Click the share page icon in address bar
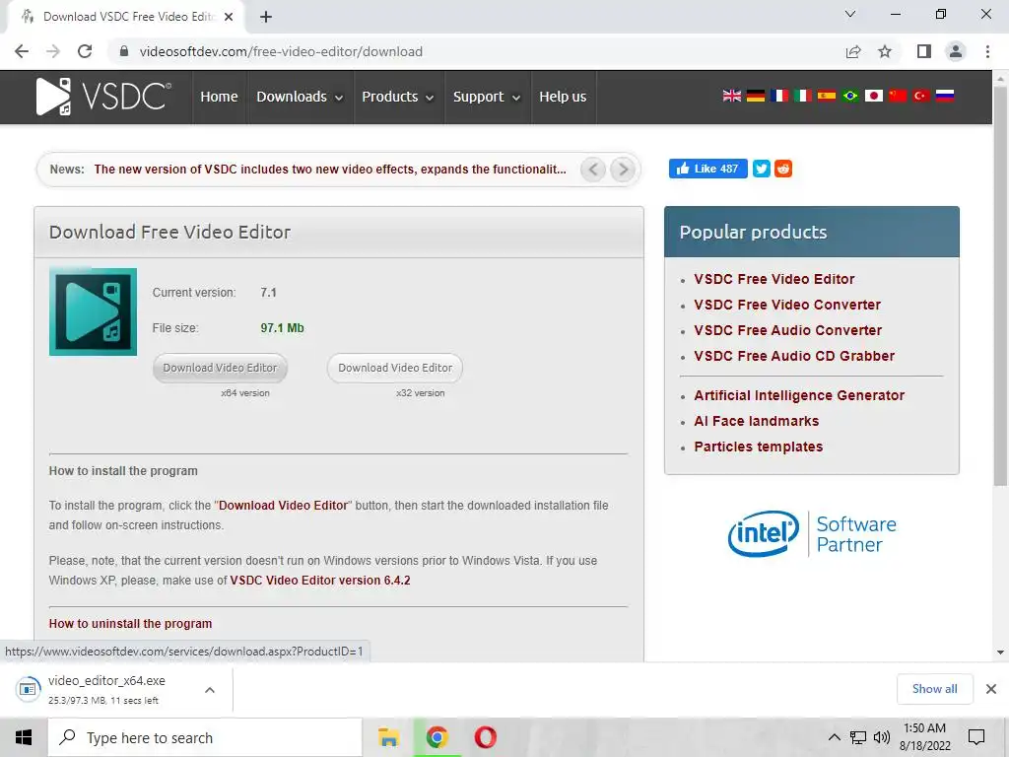 pos(853,51)
